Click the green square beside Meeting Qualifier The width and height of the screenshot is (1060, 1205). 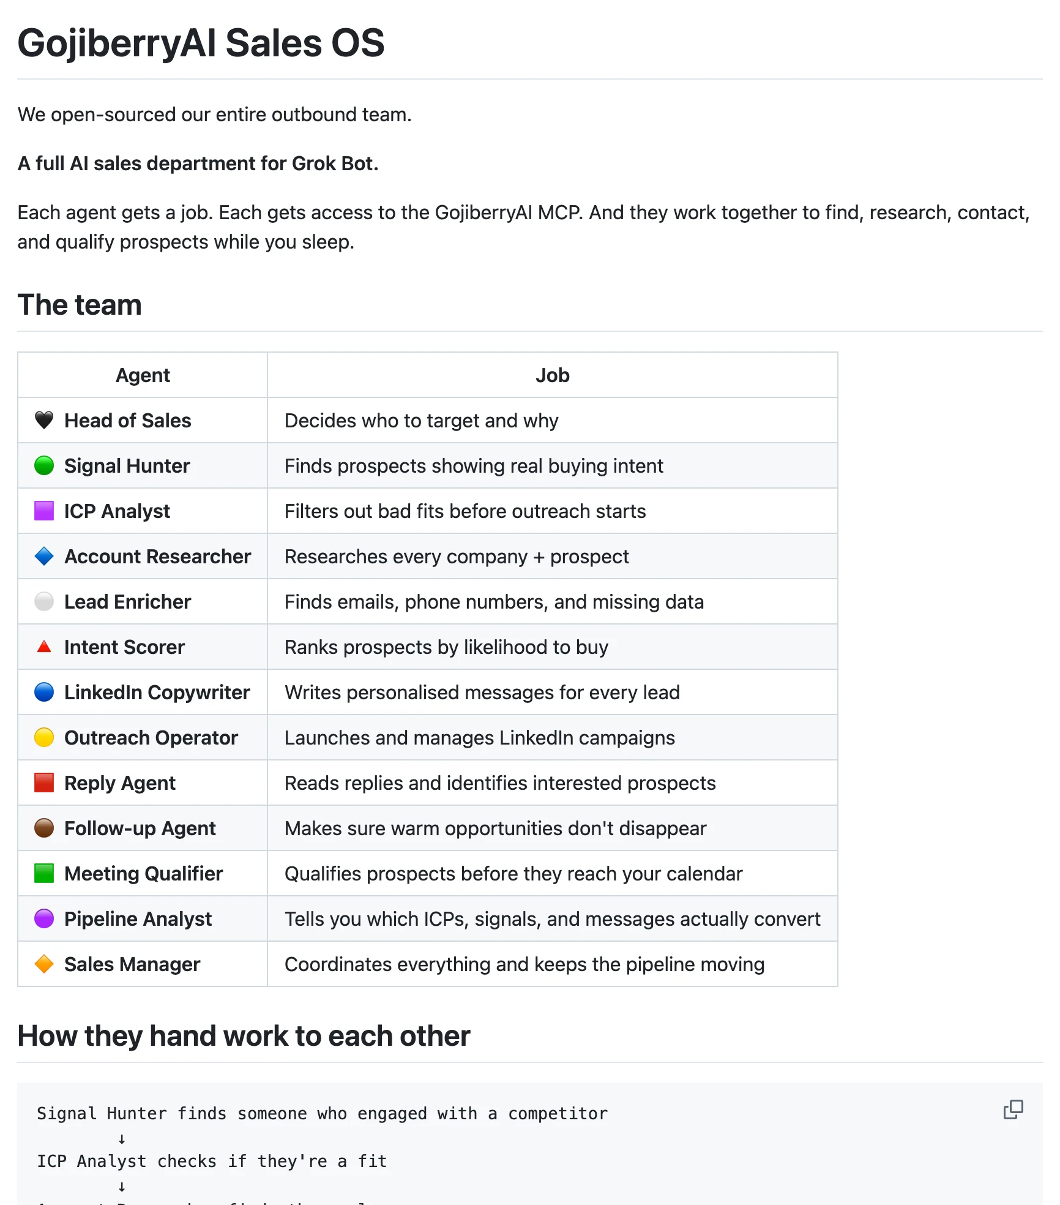tap(44, 873)
